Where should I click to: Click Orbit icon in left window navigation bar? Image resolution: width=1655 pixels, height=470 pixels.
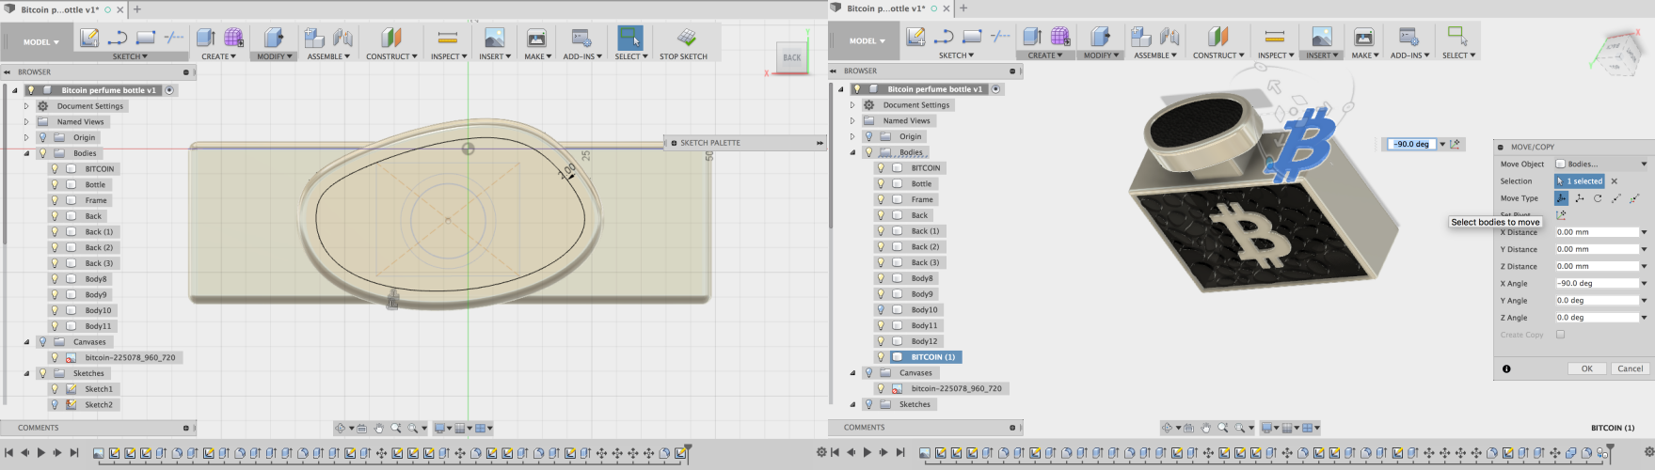(x=341, y=428)
